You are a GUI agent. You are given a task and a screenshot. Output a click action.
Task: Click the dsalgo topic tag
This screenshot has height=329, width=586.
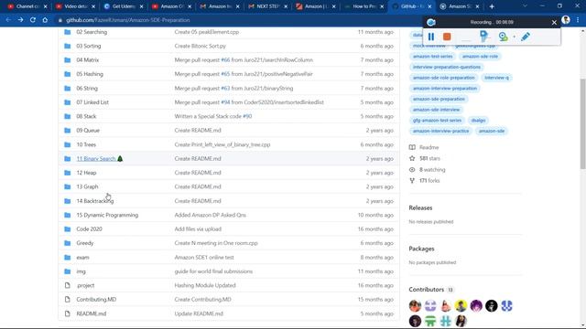tap(478, 121)
